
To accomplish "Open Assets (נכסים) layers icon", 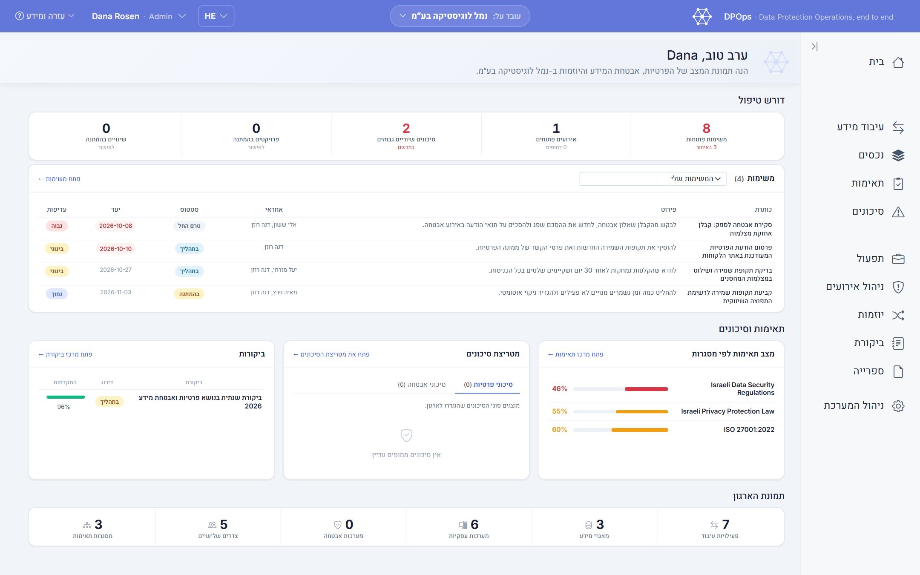I will [898, 155].
